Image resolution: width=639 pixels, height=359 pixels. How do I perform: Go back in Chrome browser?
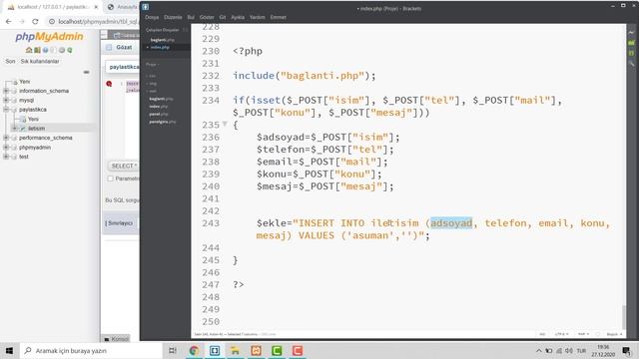[9, 21]
